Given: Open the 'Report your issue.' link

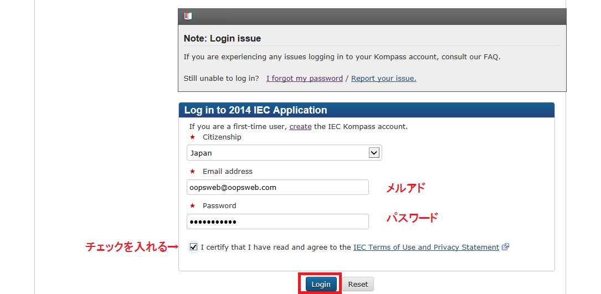Looking at the screenshot, I should 384,78.
